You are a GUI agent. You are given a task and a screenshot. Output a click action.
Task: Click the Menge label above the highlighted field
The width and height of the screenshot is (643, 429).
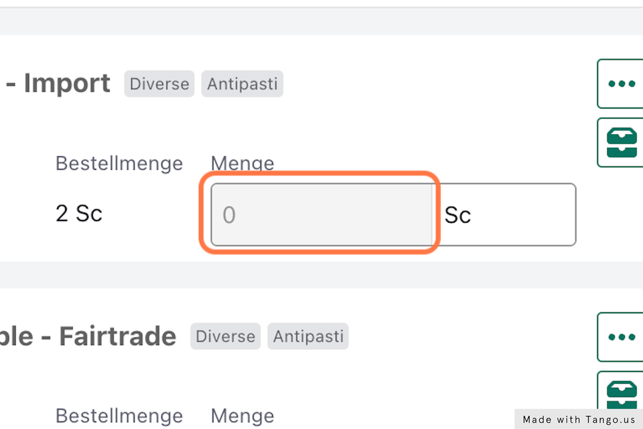coord(242,163)
